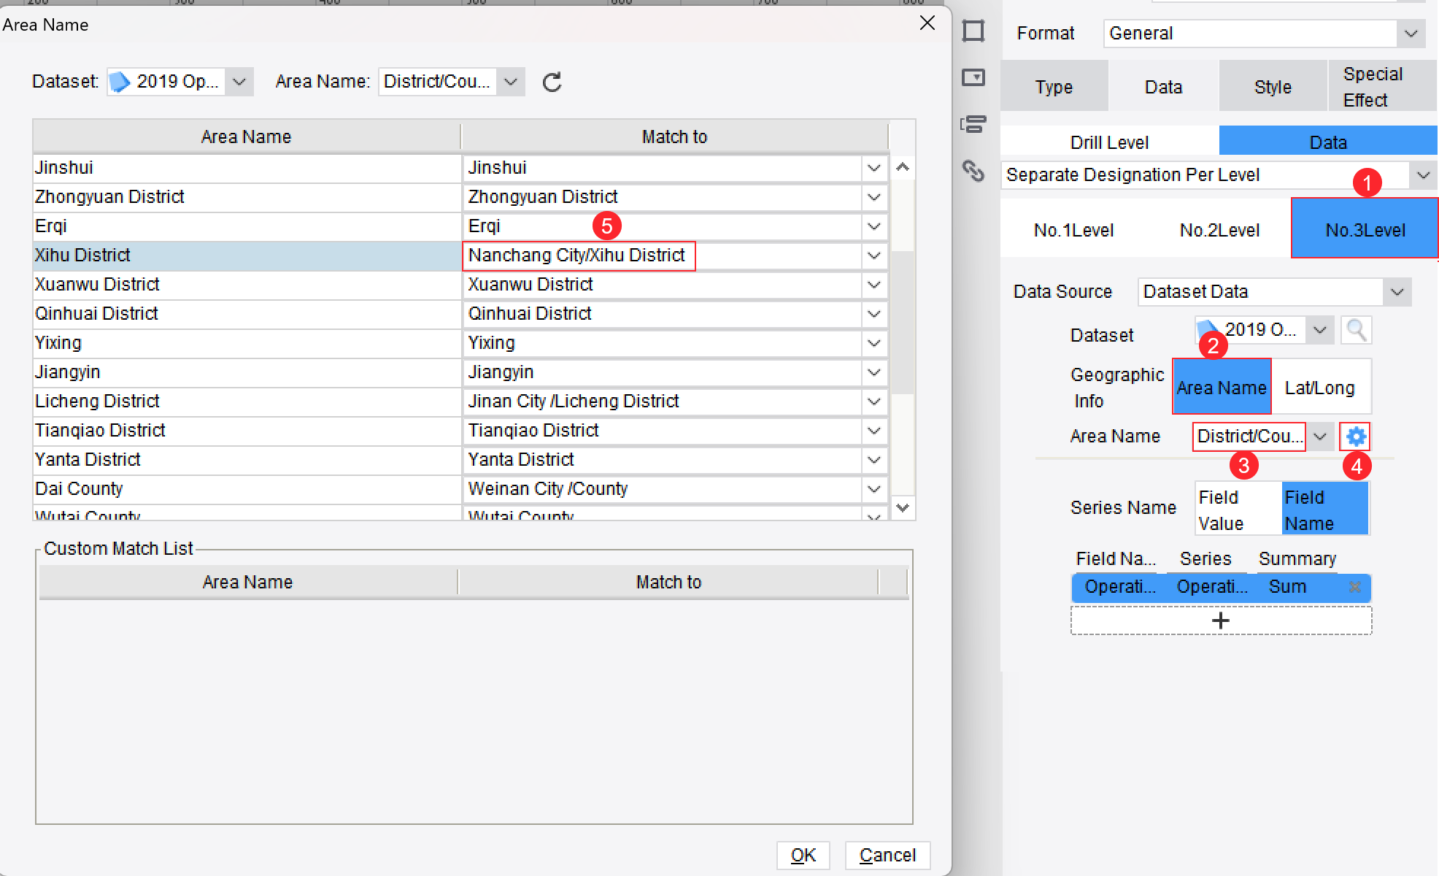Select the Licheng District area row
The width and height of the screenshot is (1439, 876).
[247, 401]
